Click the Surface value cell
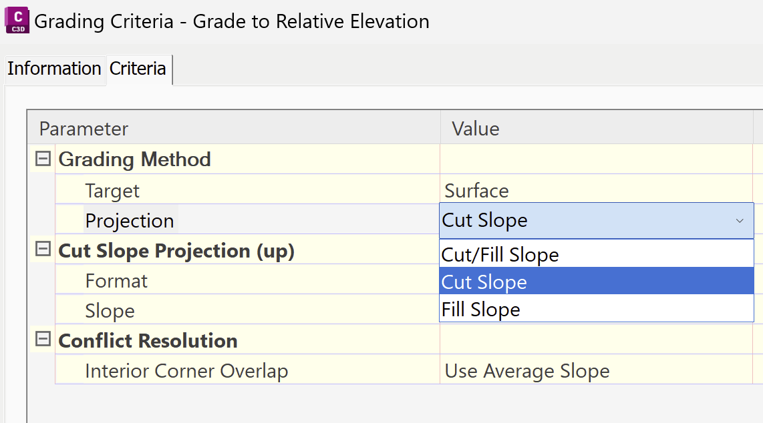This screenshot has width=763, height=423. (x=474, y=190)
